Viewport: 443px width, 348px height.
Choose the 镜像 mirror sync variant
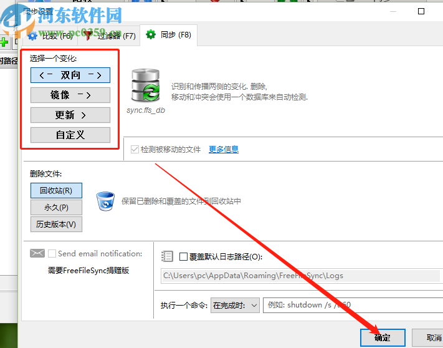tap(70, 95)
